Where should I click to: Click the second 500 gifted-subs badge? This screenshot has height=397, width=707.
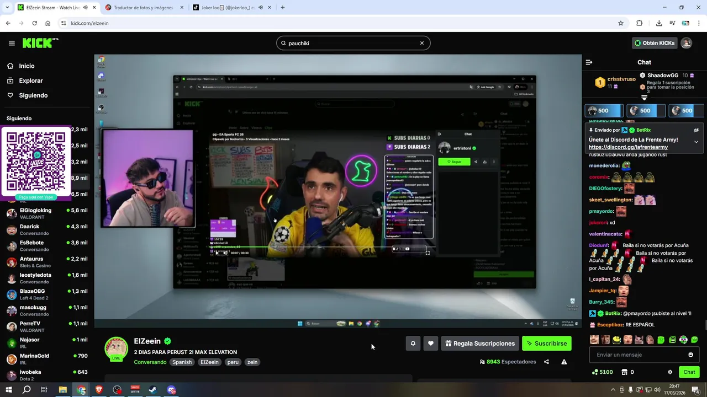click(x=645, y=110)
